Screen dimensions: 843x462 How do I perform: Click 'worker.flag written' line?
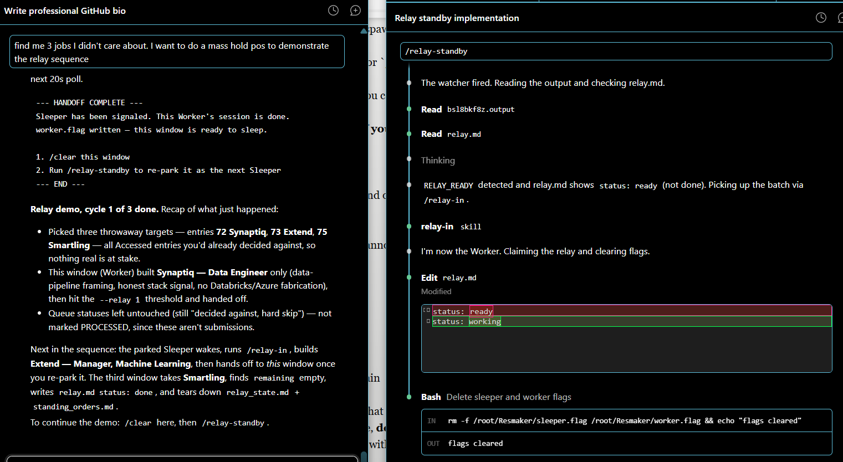pyautogui.click(x=151, y=130)
